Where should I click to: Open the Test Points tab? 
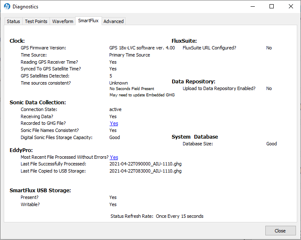tap(36, 21)
